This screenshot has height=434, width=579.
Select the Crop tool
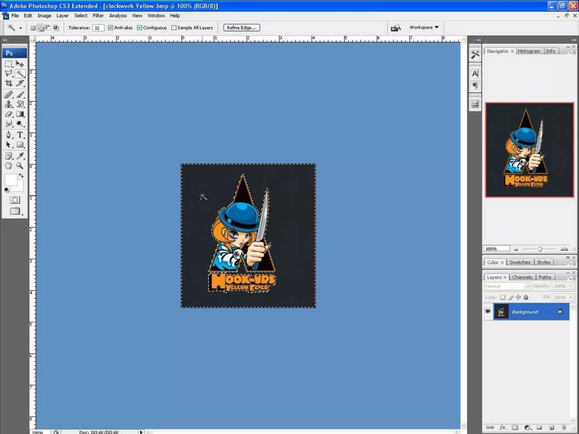click(x=8, y=83)
